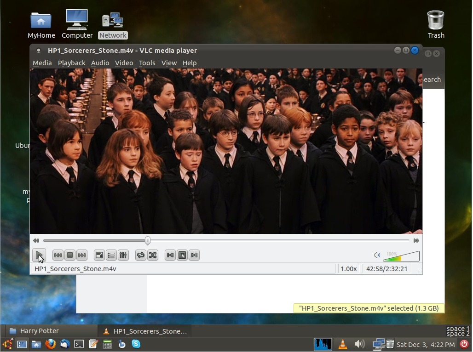Click the show desktop panel icon
The image size is (473, 352).
22,344
